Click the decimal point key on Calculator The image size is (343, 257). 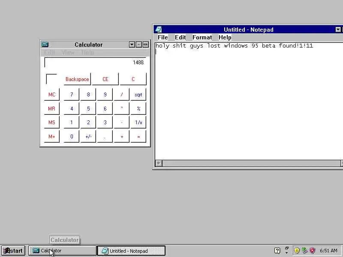pyautogui.click(x=105, y=137)
